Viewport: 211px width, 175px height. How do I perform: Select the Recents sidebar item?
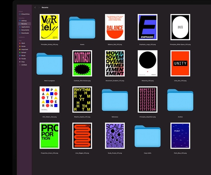(24, 23)
